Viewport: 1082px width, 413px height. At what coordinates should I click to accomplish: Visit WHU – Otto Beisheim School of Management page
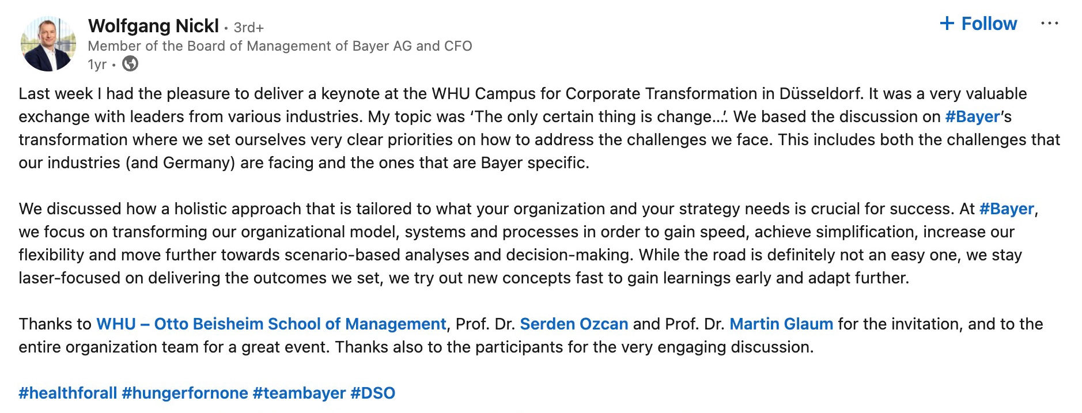pyautogui.click(x=271, y=324)
